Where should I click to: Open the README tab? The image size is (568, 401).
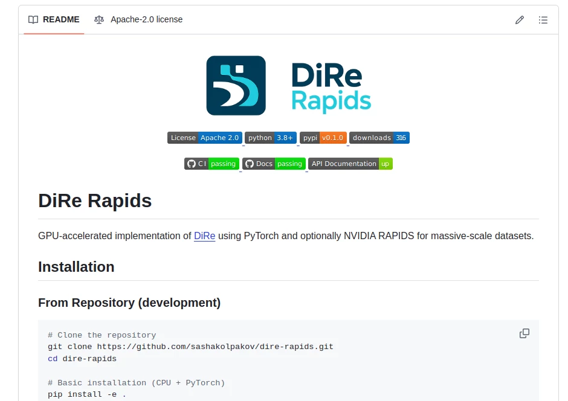click(54, 19)
